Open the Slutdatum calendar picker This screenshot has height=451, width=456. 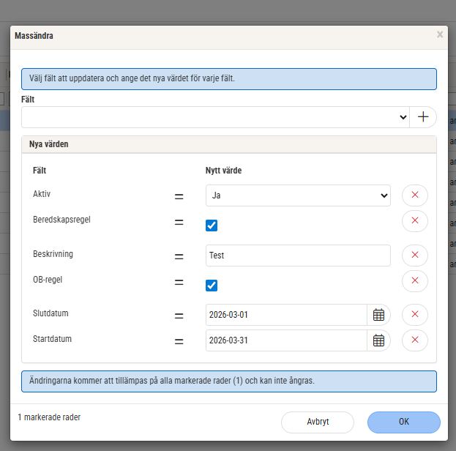[x=378, y=315]
